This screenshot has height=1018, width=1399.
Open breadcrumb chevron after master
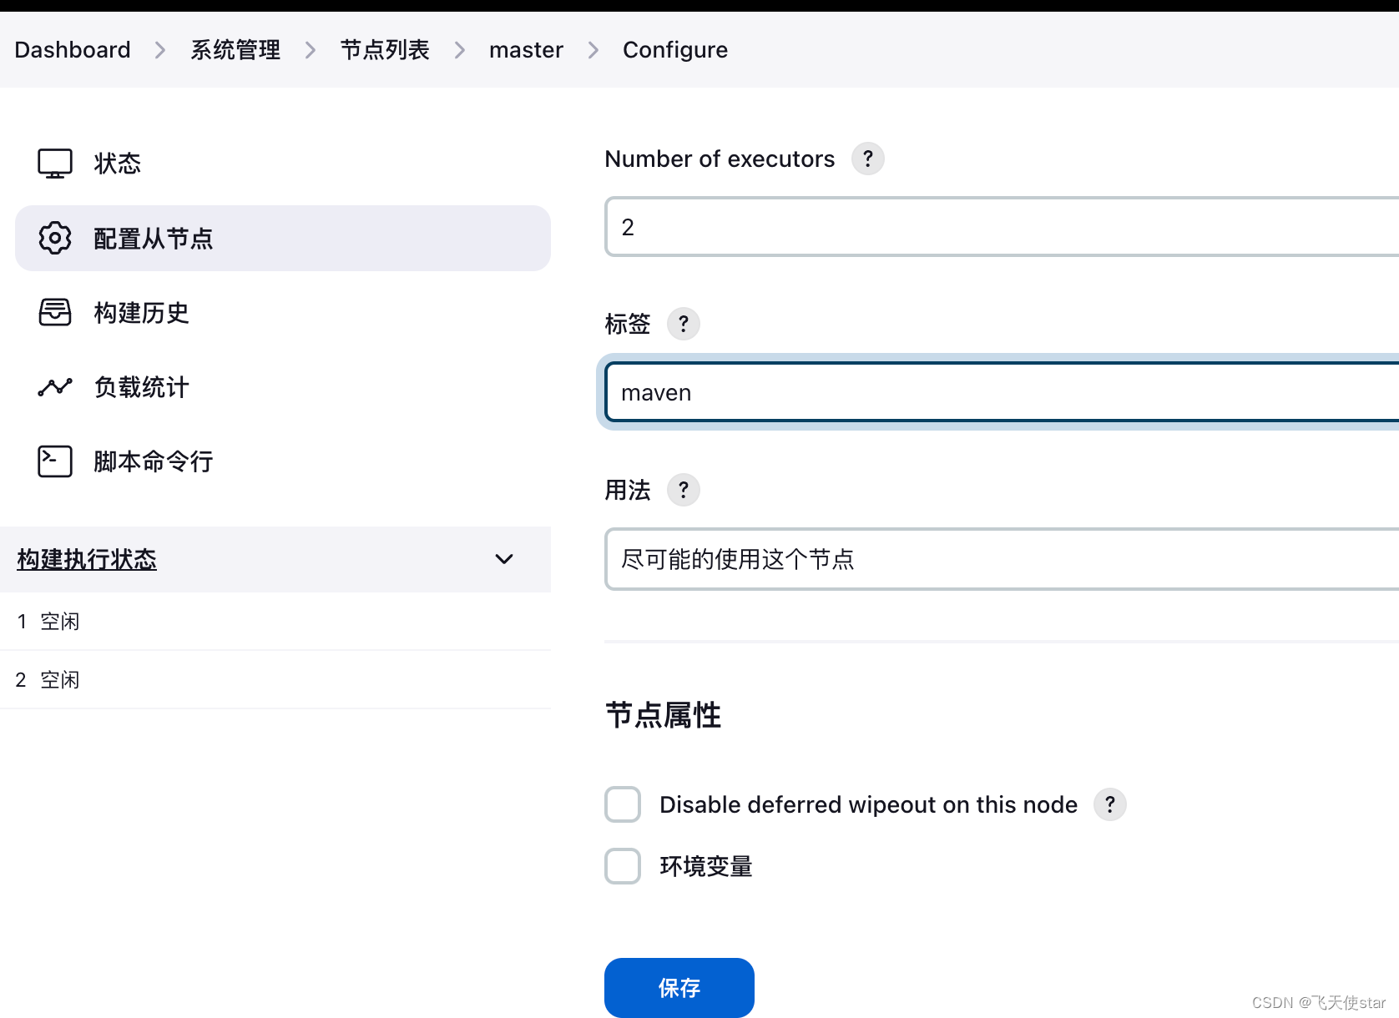click(593, 50)
